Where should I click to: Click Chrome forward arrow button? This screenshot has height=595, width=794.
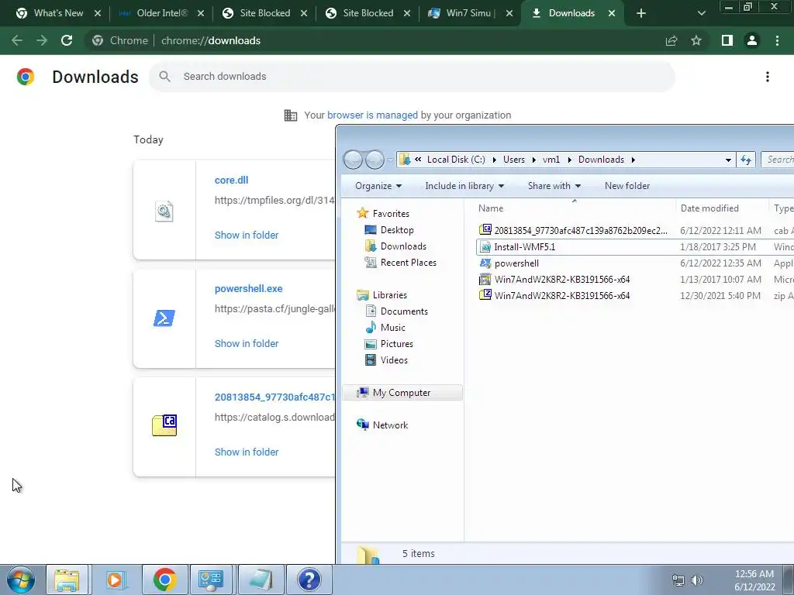(x=42, y=40)
